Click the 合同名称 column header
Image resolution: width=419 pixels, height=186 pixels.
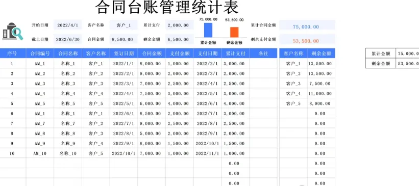point(68,54)
